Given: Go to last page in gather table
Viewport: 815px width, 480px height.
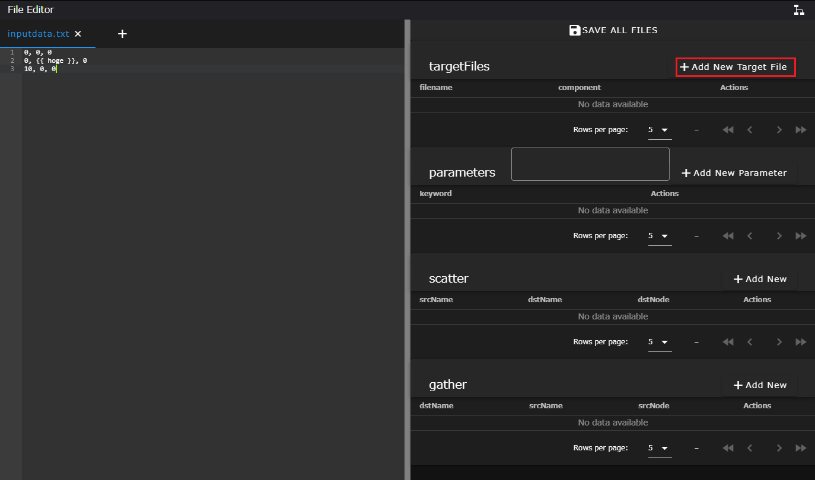Looking at the screenshot, I should (801, 448).
